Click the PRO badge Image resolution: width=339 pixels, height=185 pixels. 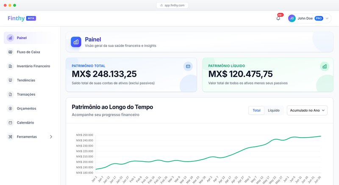tap(319, 18)
